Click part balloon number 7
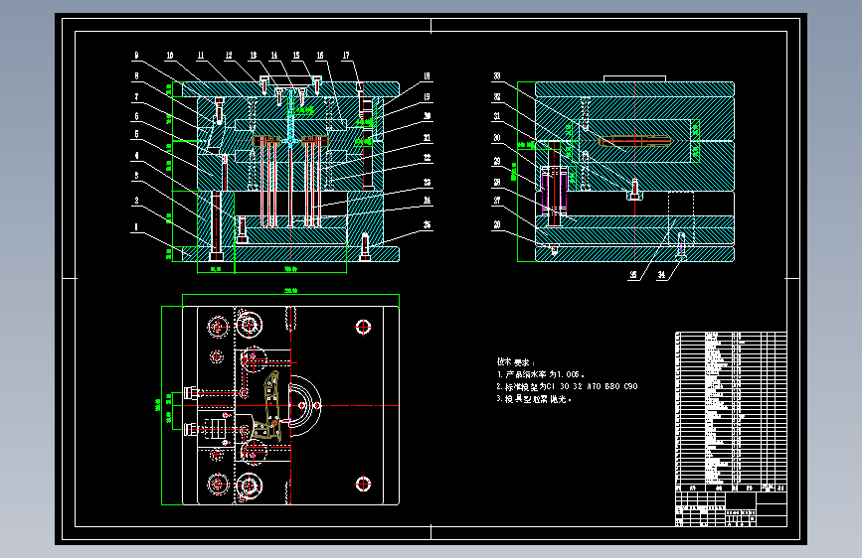 pyautogui.click(x=136, y=97)
